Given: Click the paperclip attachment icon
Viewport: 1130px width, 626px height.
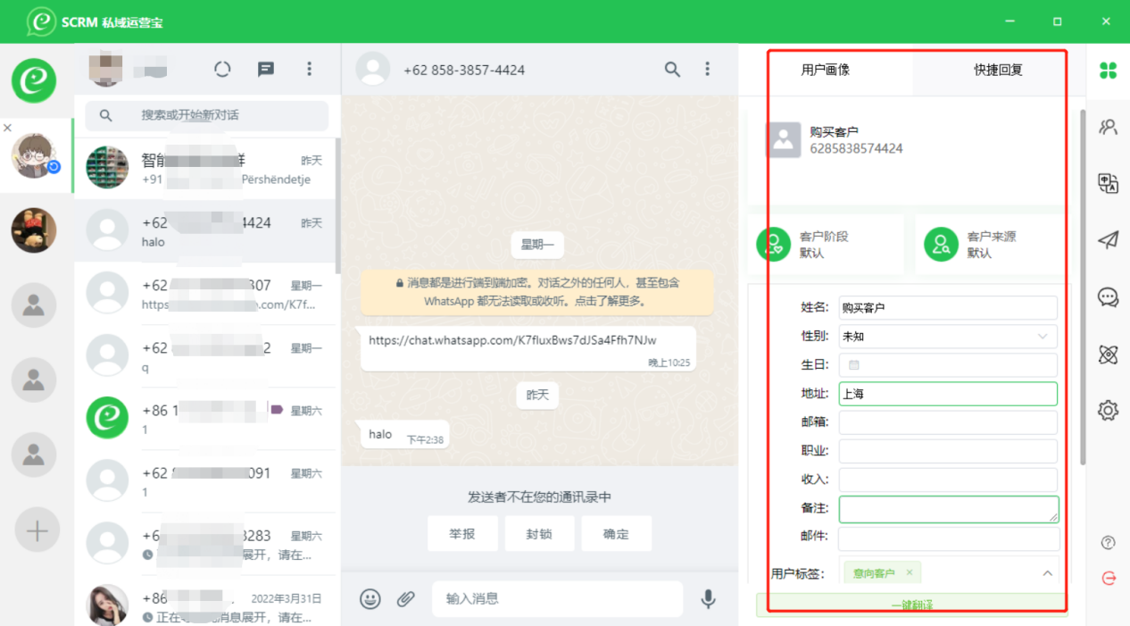Looking at the screenshot, I should (408, 598).
